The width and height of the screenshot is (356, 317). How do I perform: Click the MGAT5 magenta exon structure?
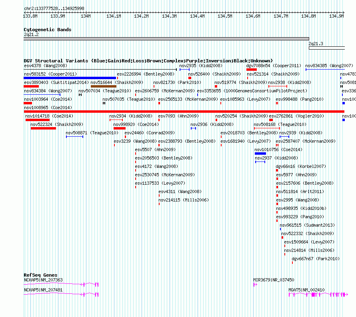point(318,295)
